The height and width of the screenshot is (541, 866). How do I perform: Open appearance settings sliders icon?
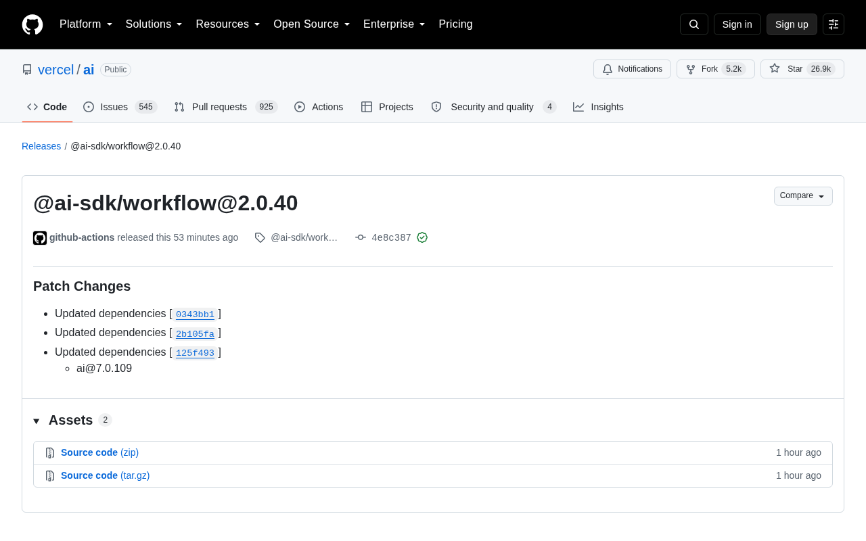coord(834,24)
